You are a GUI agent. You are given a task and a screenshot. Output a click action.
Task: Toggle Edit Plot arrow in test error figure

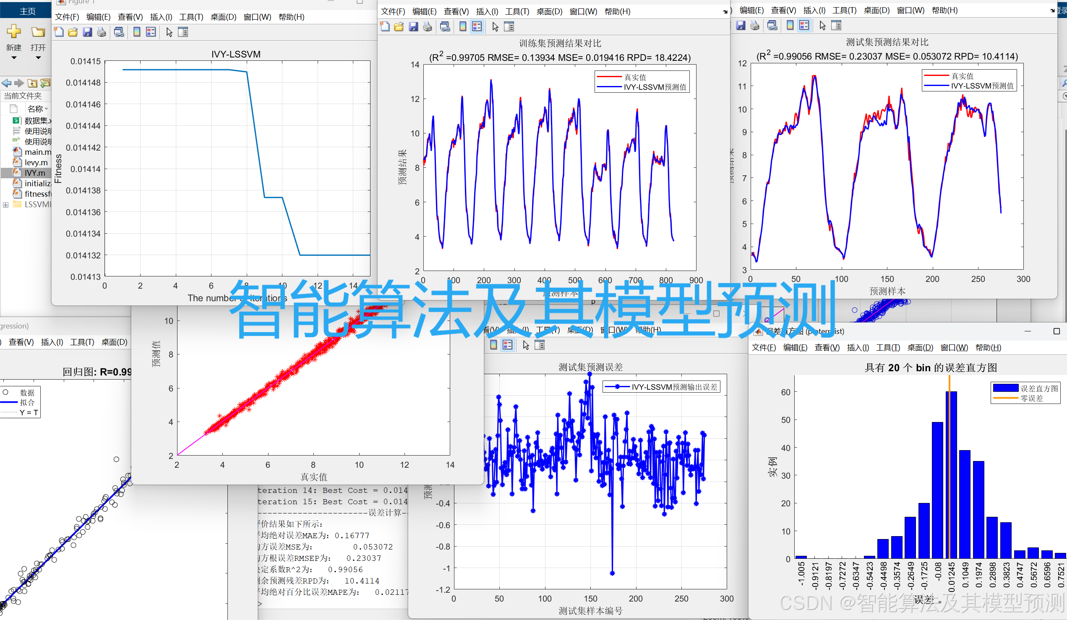click(x=526, y=345)
